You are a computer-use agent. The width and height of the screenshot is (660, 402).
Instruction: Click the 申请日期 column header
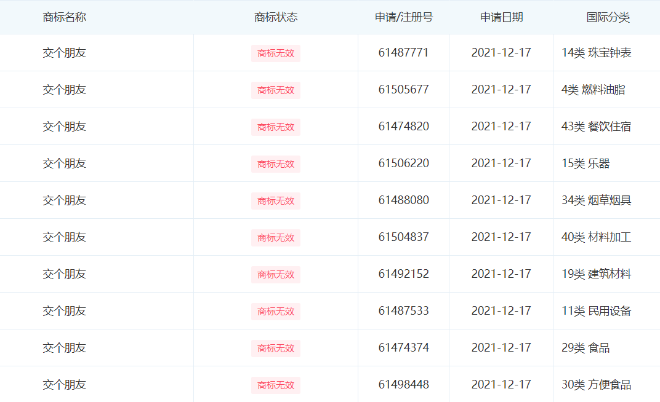tap(501, 17)
